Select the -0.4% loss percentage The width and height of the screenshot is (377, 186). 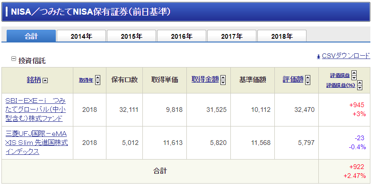pyautogui.click(x=357, y=147)
